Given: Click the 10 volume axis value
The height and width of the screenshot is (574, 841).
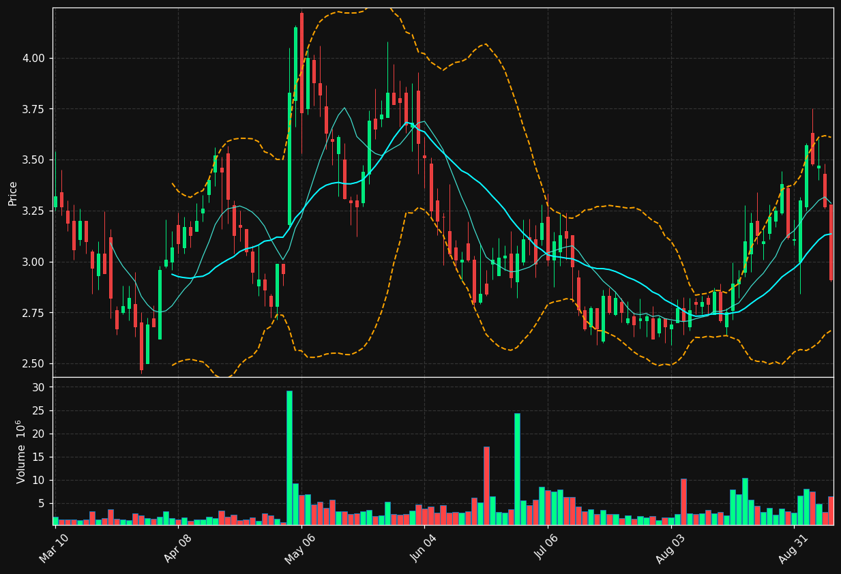Looking at the screenshot, I should tap(40, 480).
